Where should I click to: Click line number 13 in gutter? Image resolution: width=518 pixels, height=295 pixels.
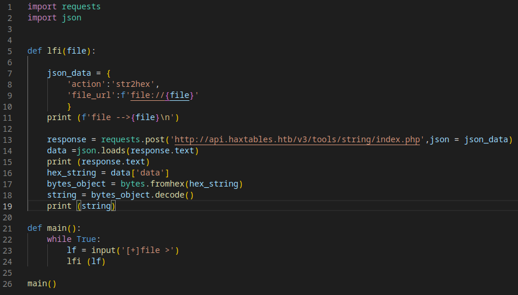[7, 140]
